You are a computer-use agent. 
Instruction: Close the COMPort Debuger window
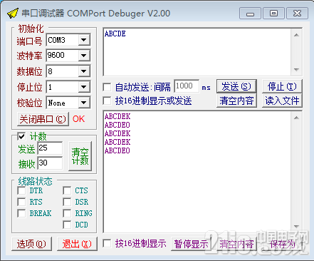pyautogui.click(x=297, y=14)
